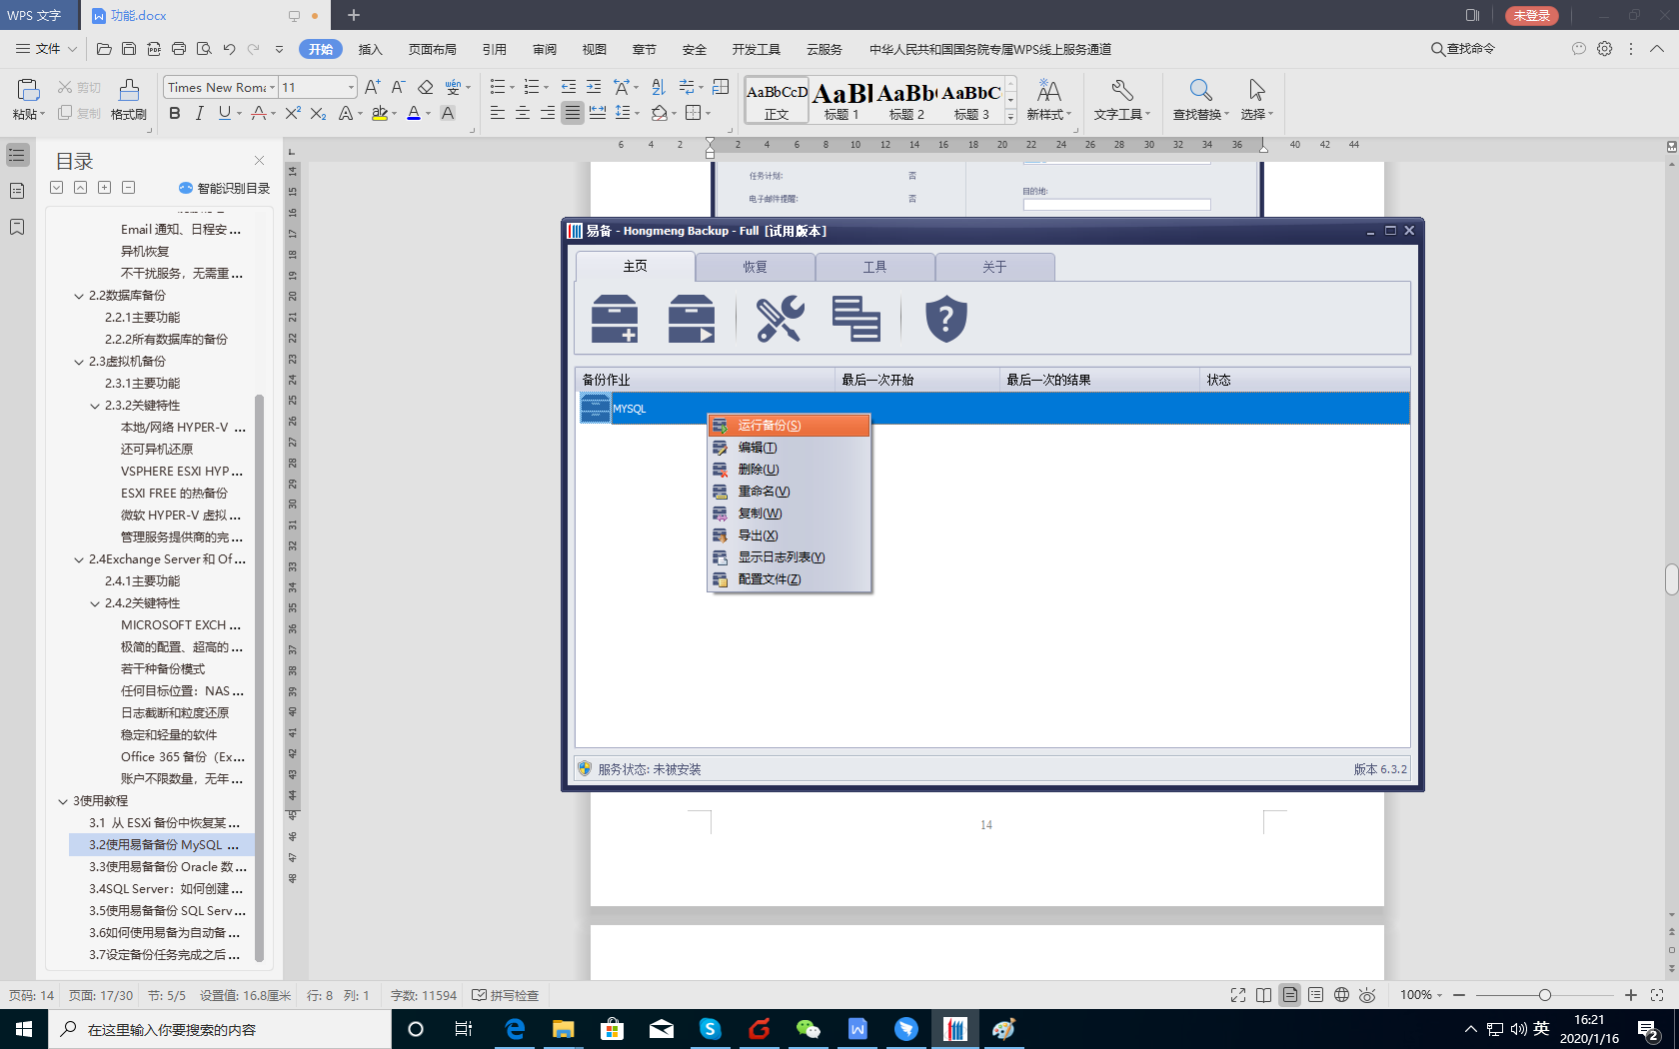Viewport: 1679px width, 1049px height.
Task: Collapse the 2.4Exchange Server tree node
Action: coord(79,559)
